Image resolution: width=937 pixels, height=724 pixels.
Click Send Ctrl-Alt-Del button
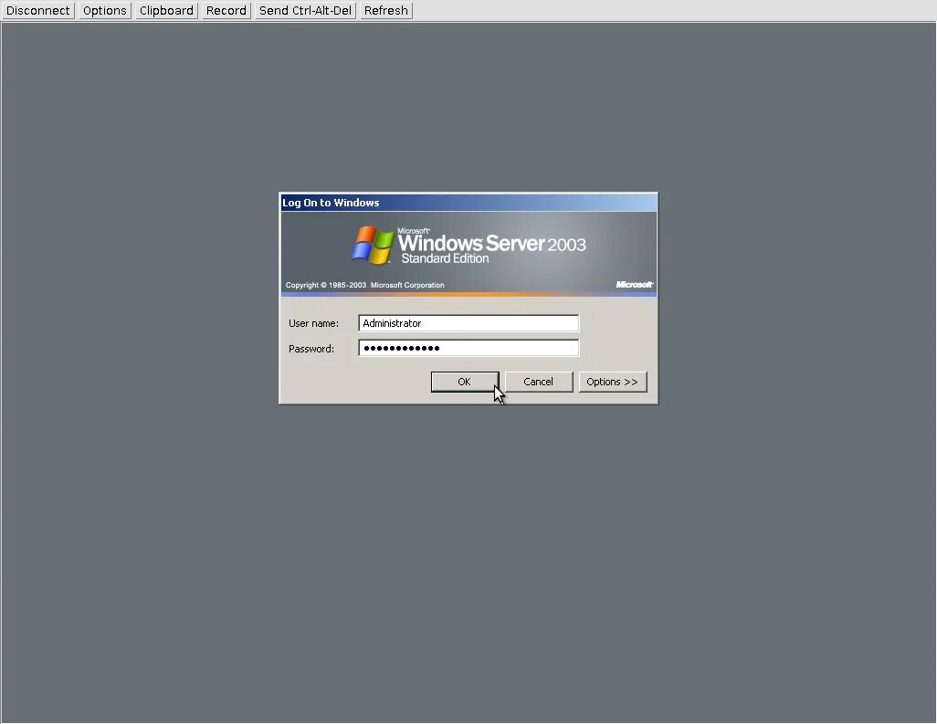click(x=305, y=11)
